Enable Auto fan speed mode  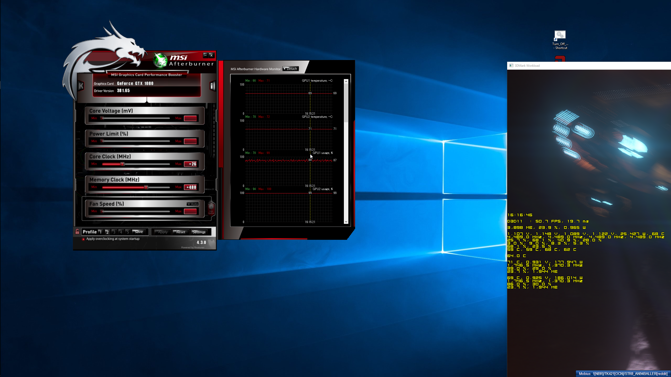tap(193, 204)
